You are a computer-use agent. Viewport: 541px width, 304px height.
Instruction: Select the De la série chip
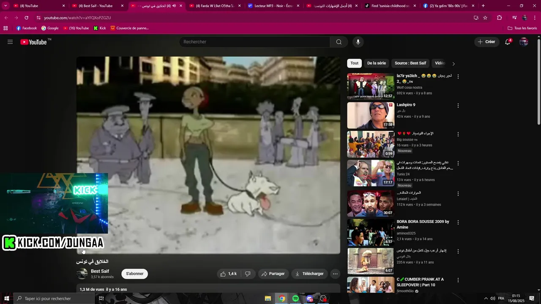(377, 63)
